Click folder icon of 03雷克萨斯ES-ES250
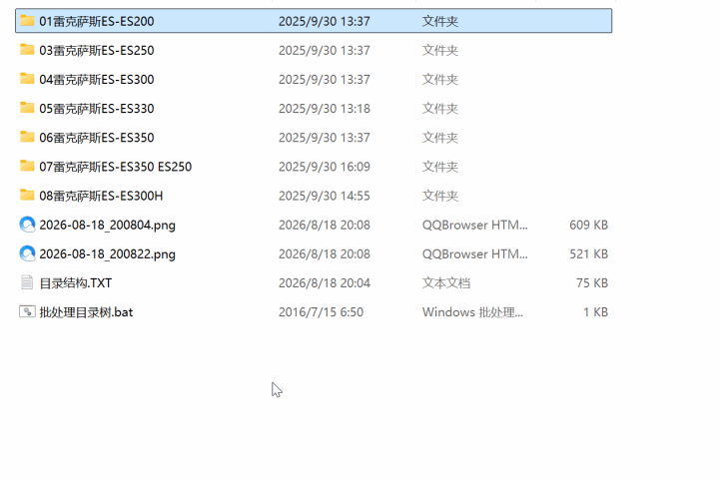The height and width of the screenshot is (479, 719). tap(27, 50)
